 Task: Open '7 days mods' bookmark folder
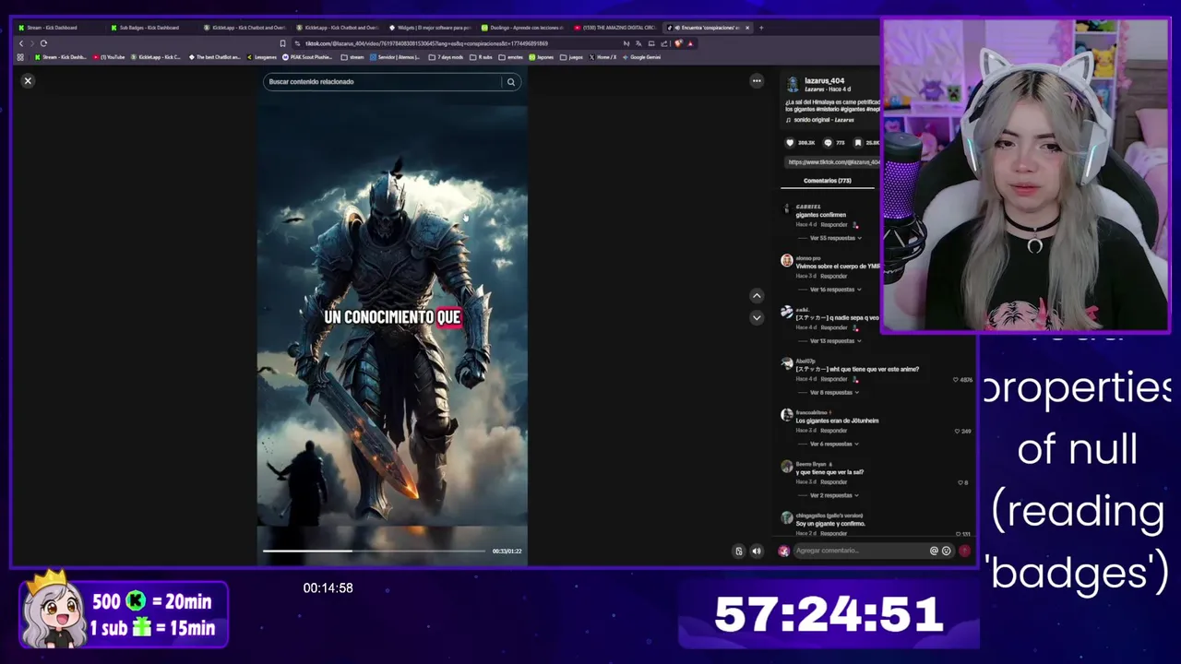pos(446,57)
